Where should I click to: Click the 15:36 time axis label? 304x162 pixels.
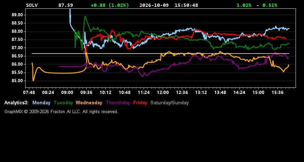point(277,92)
